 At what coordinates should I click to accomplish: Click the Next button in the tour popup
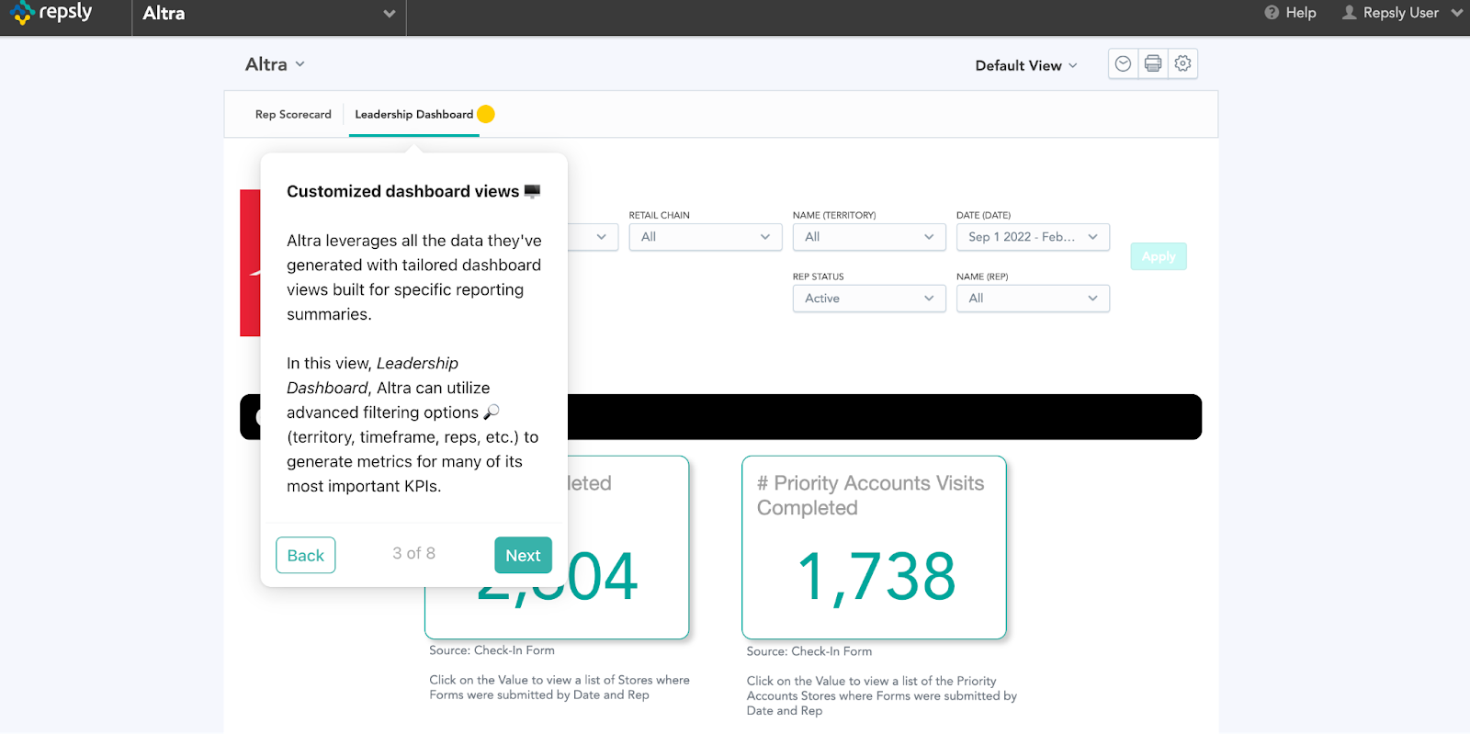tap(523, 555)
